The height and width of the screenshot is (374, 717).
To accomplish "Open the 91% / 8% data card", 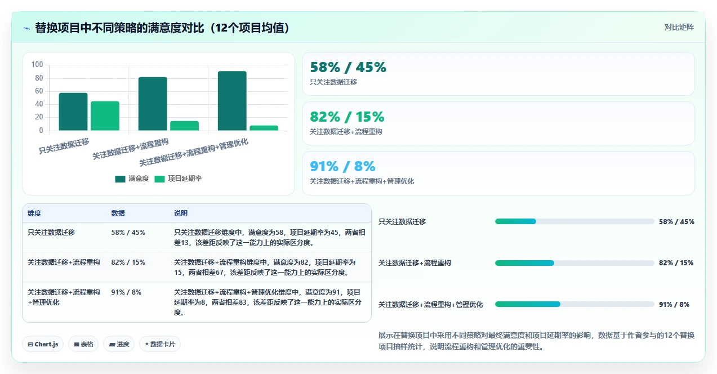I will (x=498, y=173).
